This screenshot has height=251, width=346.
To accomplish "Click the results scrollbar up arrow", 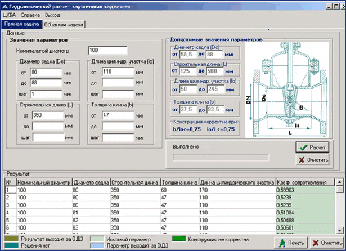I will tap(340, 183).
